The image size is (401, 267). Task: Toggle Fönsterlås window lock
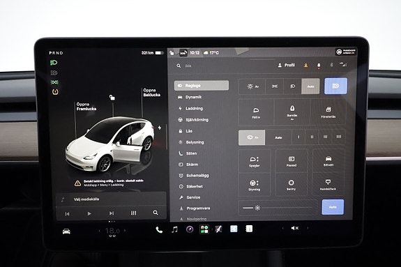click(328, 112)
